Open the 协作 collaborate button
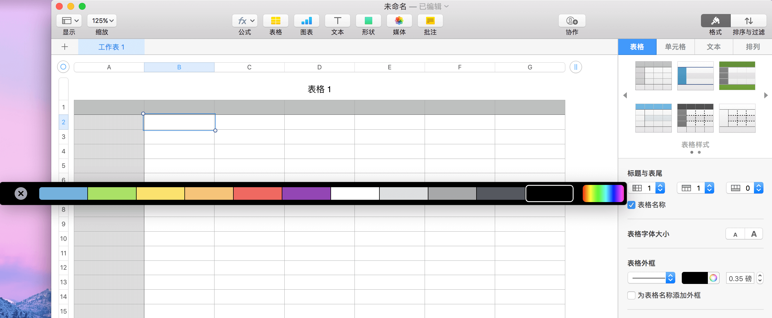The image size is (772, 318). (572, 21)
